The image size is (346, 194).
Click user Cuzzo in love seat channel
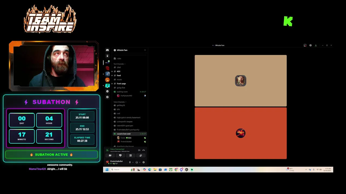click(x=131, y=138)
